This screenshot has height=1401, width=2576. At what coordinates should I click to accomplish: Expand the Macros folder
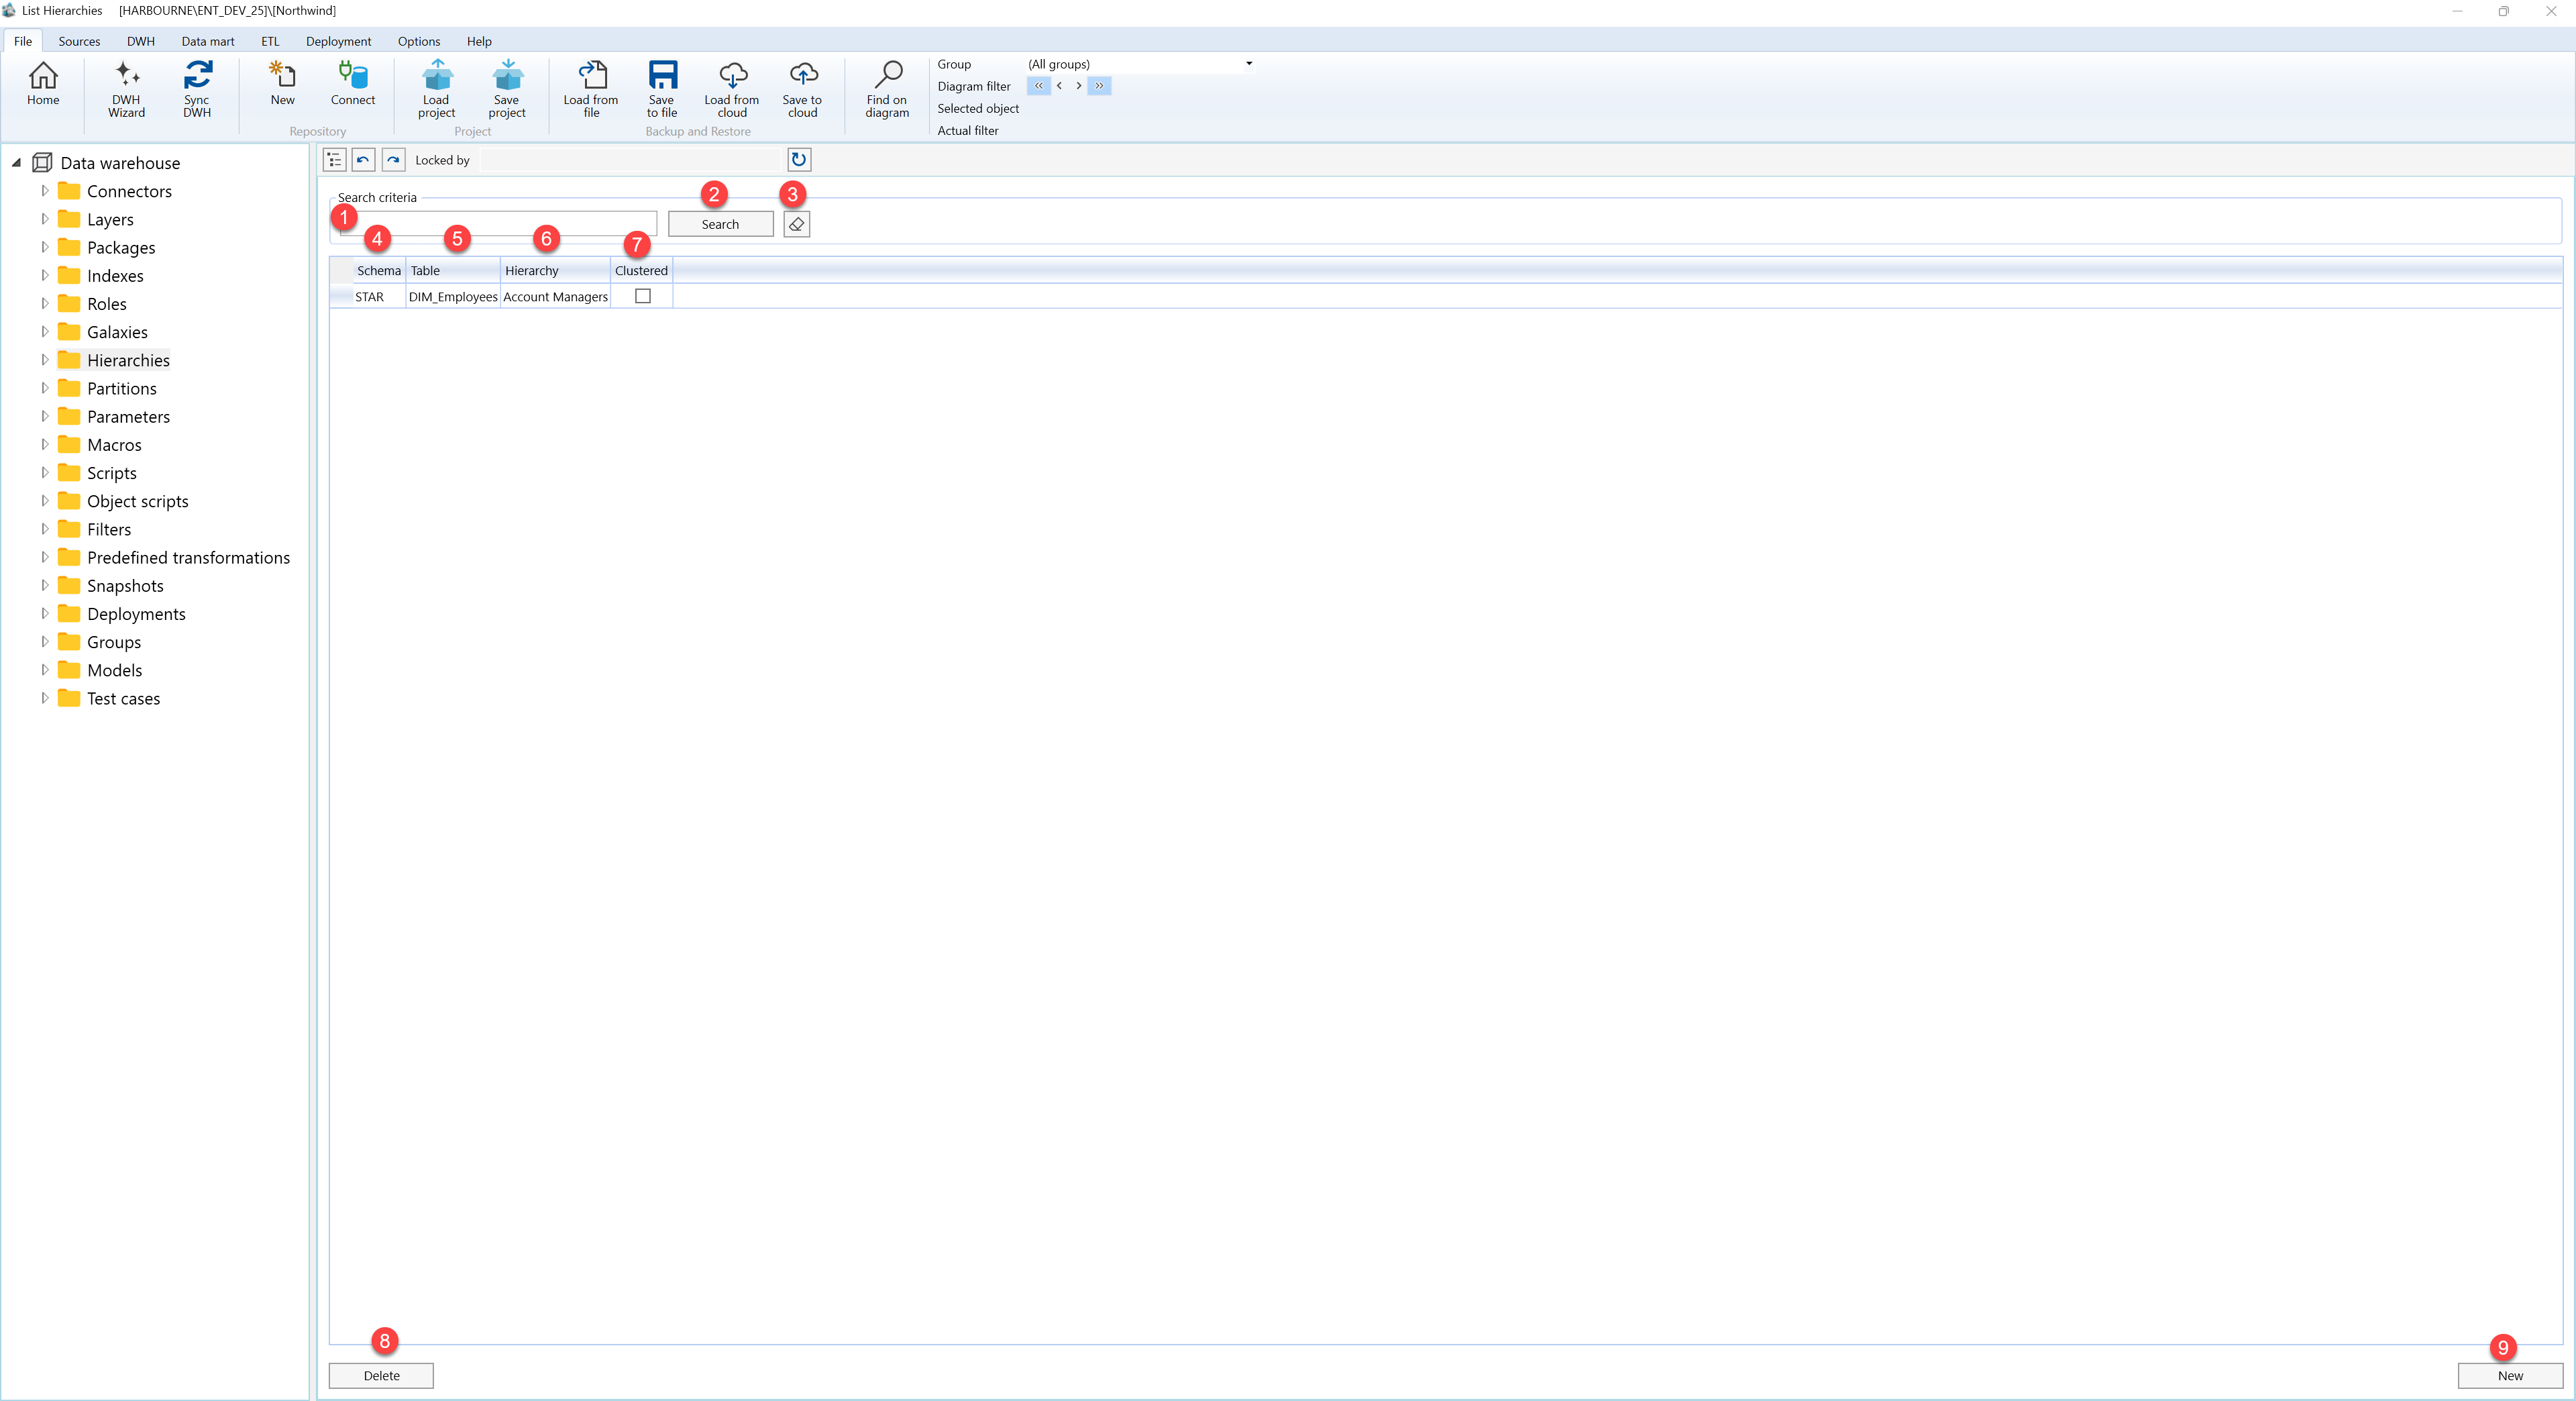point(44,444)
